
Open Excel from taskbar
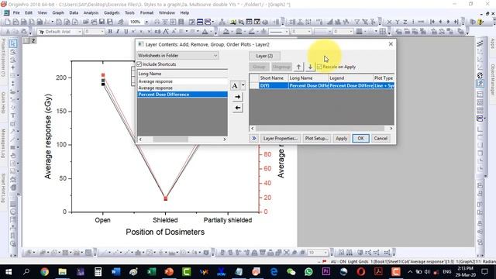click(x=151, y=272)
